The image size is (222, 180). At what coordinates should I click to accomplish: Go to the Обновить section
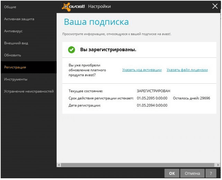click(x=12, y=55)
